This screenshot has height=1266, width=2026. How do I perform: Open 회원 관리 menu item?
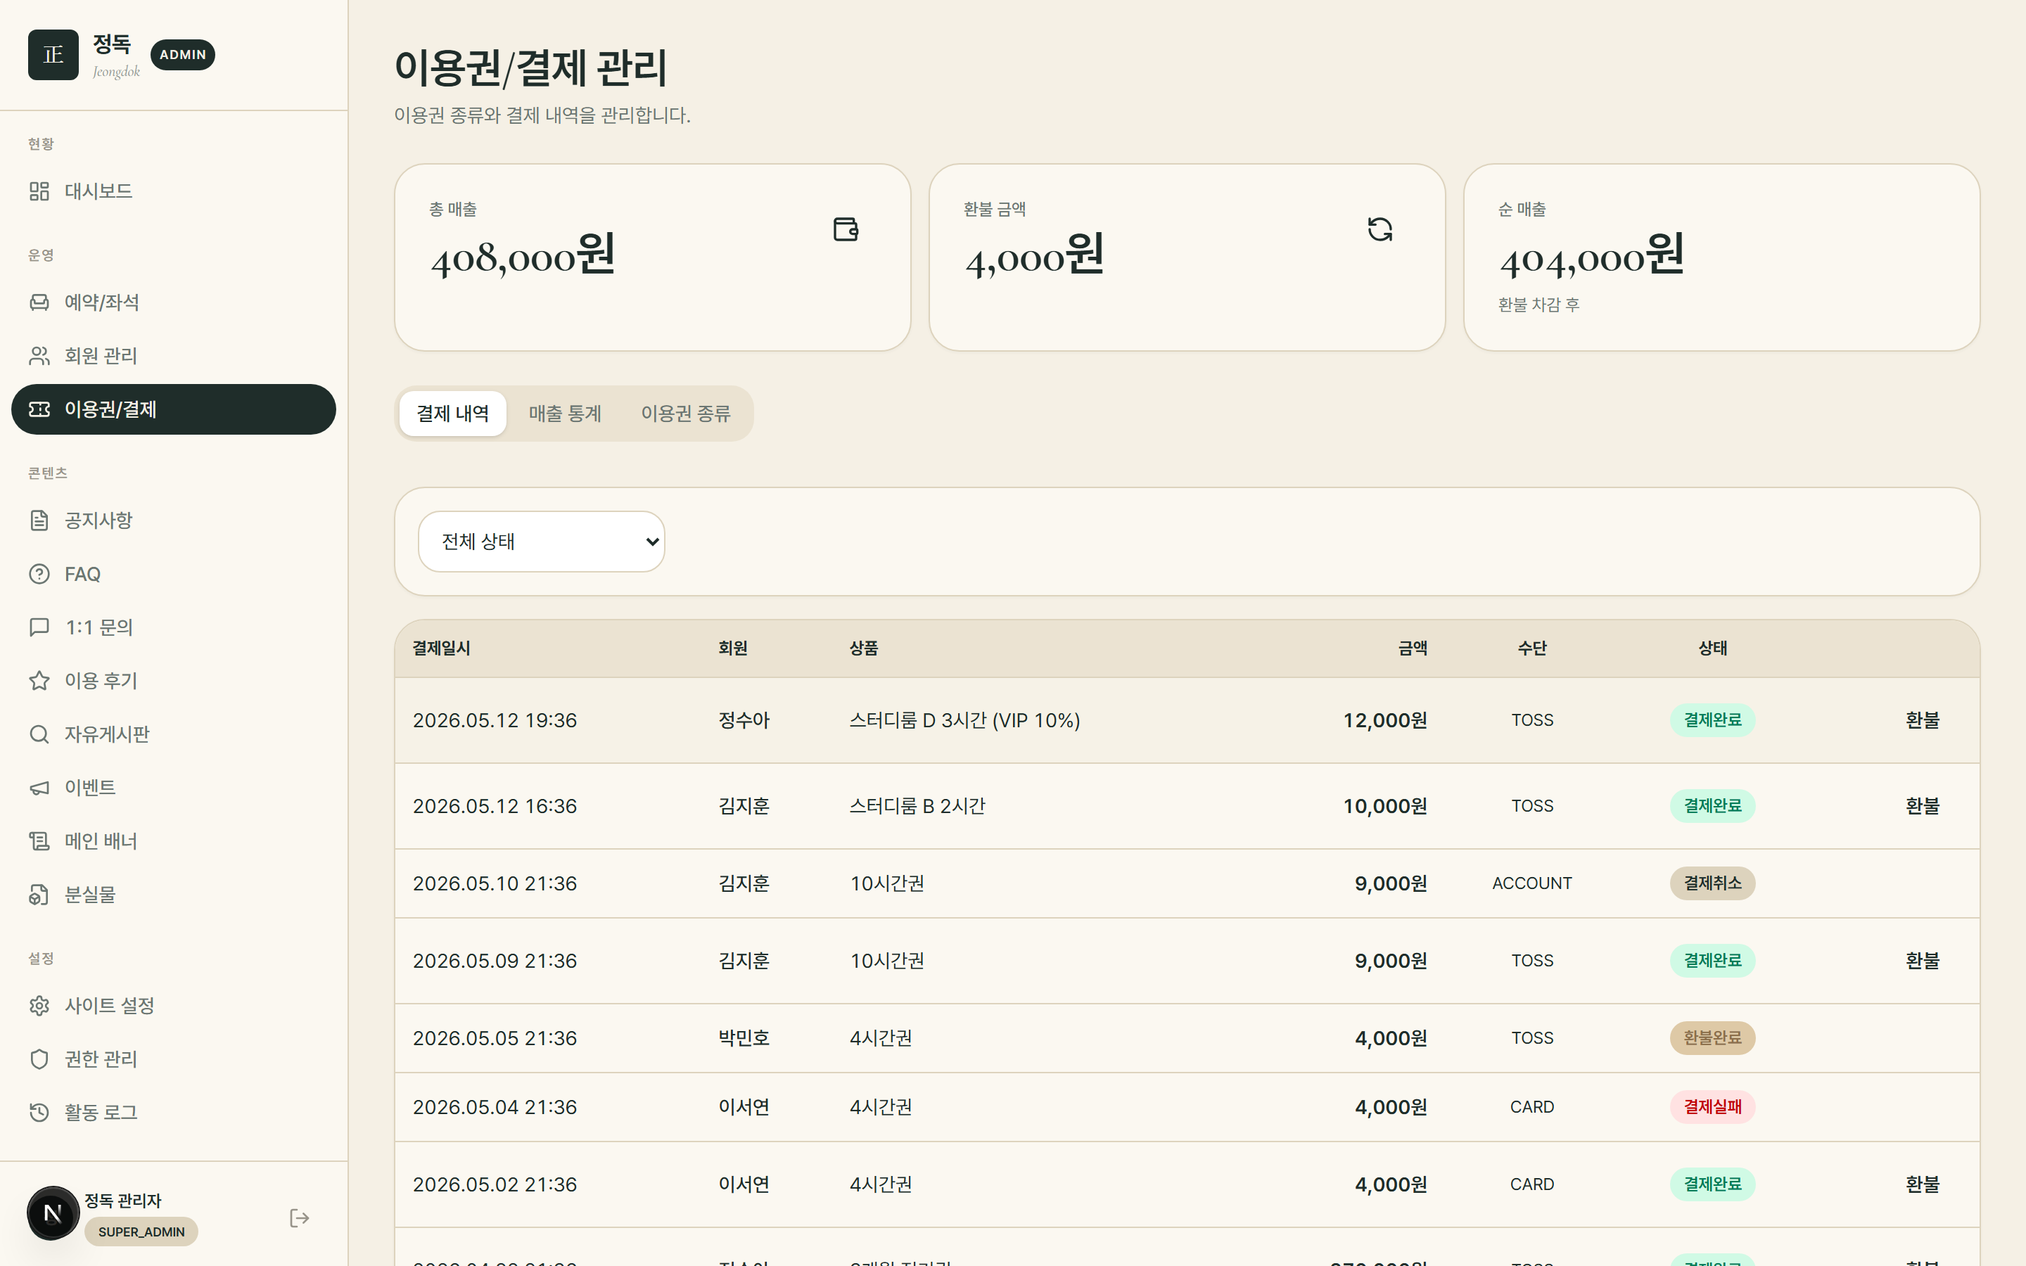tap(173, 356)
